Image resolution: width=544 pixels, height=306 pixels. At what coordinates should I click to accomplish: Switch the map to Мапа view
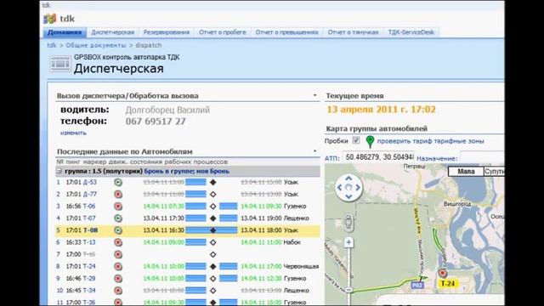pyautogui.click(x=466, y=172)
